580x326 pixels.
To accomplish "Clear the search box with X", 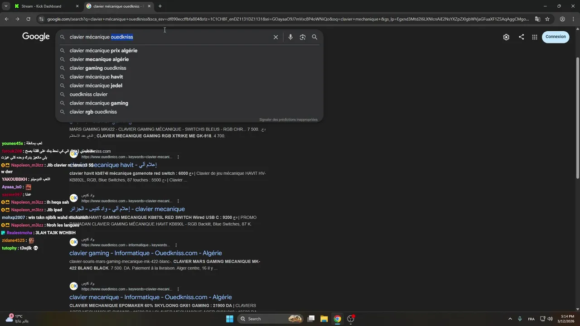I will click(x=275, y=37).
